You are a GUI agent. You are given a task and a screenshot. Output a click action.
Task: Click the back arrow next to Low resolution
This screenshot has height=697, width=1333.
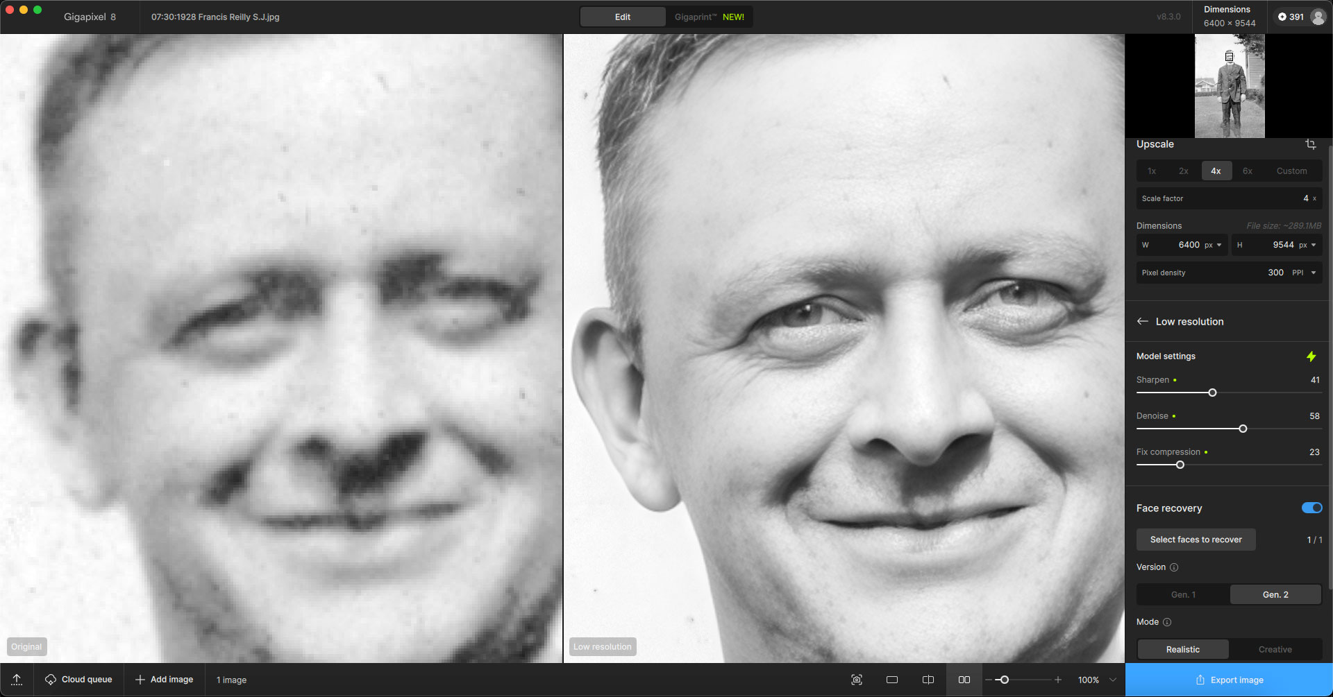pyautogui.click(x=1142, y=321)
